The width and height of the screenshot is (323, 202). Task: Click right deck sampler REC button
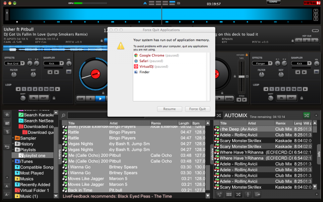pyautogui.click(x=317, y=72)
